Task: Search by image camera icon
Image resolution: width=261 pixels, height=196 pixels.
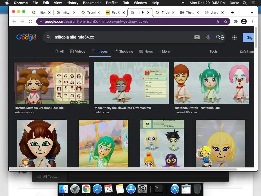Action: pyautogui.click(x=197, y=37)
